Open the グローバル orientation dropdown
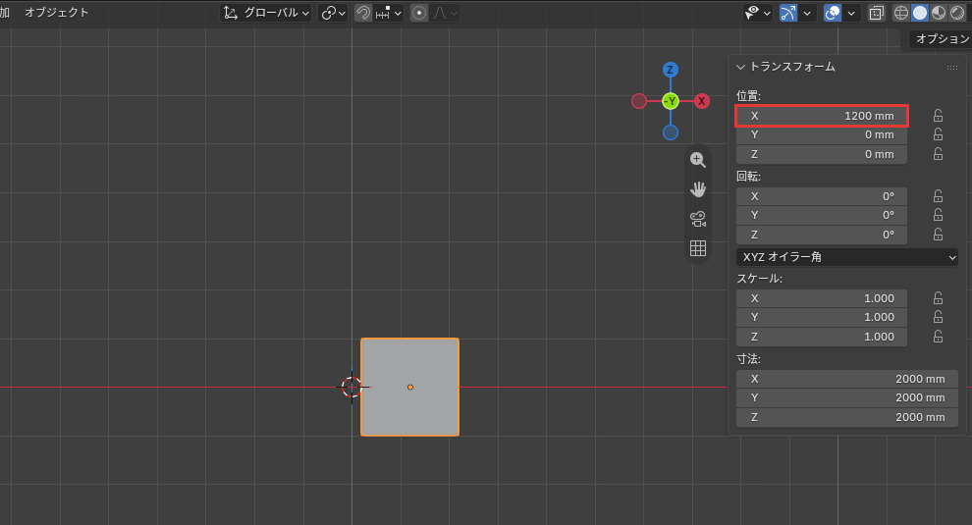 click(266, 13)
